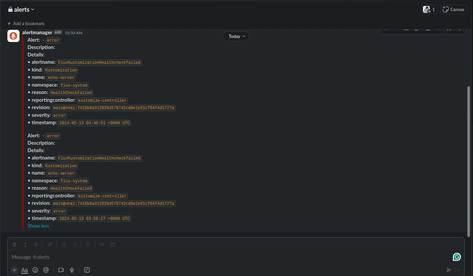Toggle strikethrough formatting in composer
Image resolution: width=473 pixels, height=276 pixels.
tap(36, 244)
